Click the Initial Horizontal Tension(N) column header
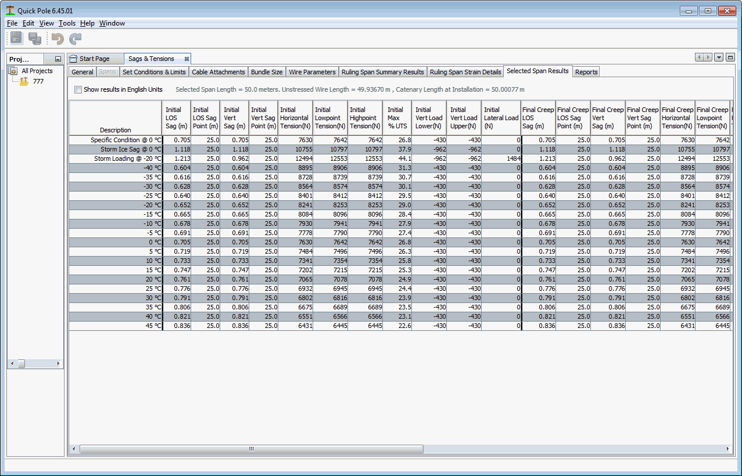The image size is (742, 476). [296, 118]
